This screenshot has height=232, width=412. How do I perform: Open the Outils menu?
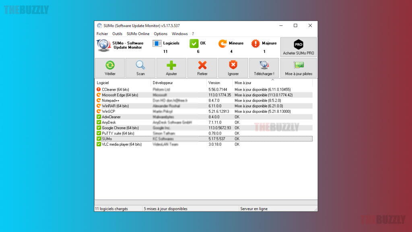pyautogui.click(x=117, y=34)
